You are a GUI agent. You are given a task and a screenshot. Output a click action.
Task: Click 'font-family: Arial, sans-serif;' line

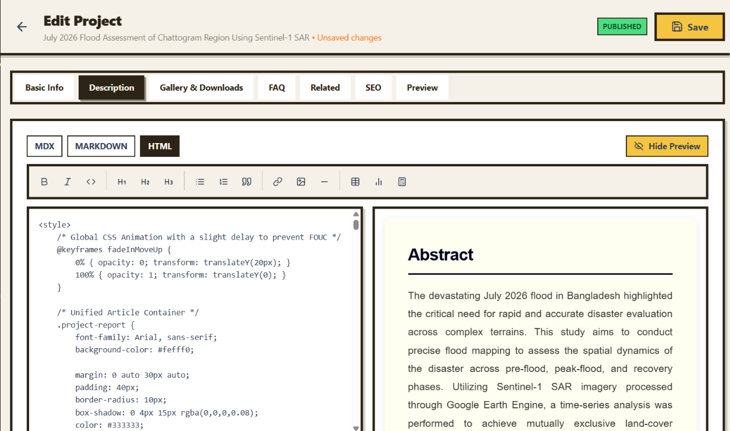tap(146, 337)
